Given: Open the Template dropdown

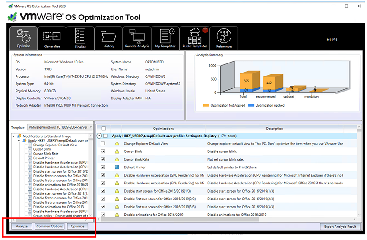Looking at the screenshot, I should point(60,127).
